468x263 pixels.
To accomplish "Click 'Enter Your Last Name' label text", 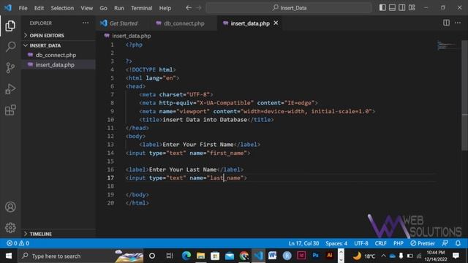I will (x=183, y=169).
